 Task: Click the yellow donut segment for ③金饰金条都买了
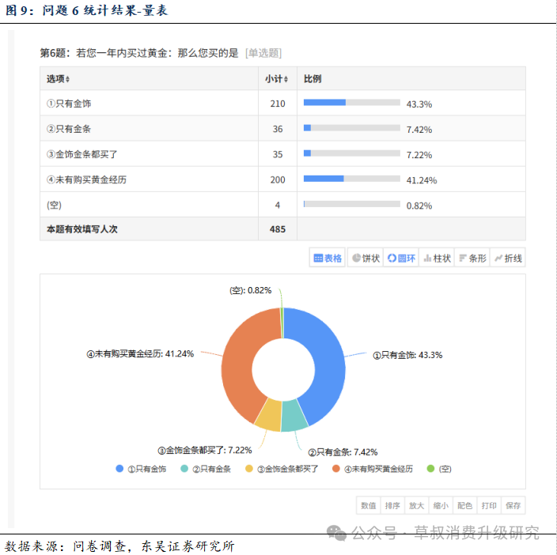point(270,414)
